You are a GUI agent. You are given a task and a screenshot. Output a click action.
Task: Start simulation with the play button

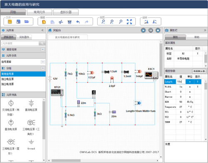(143, 30)
